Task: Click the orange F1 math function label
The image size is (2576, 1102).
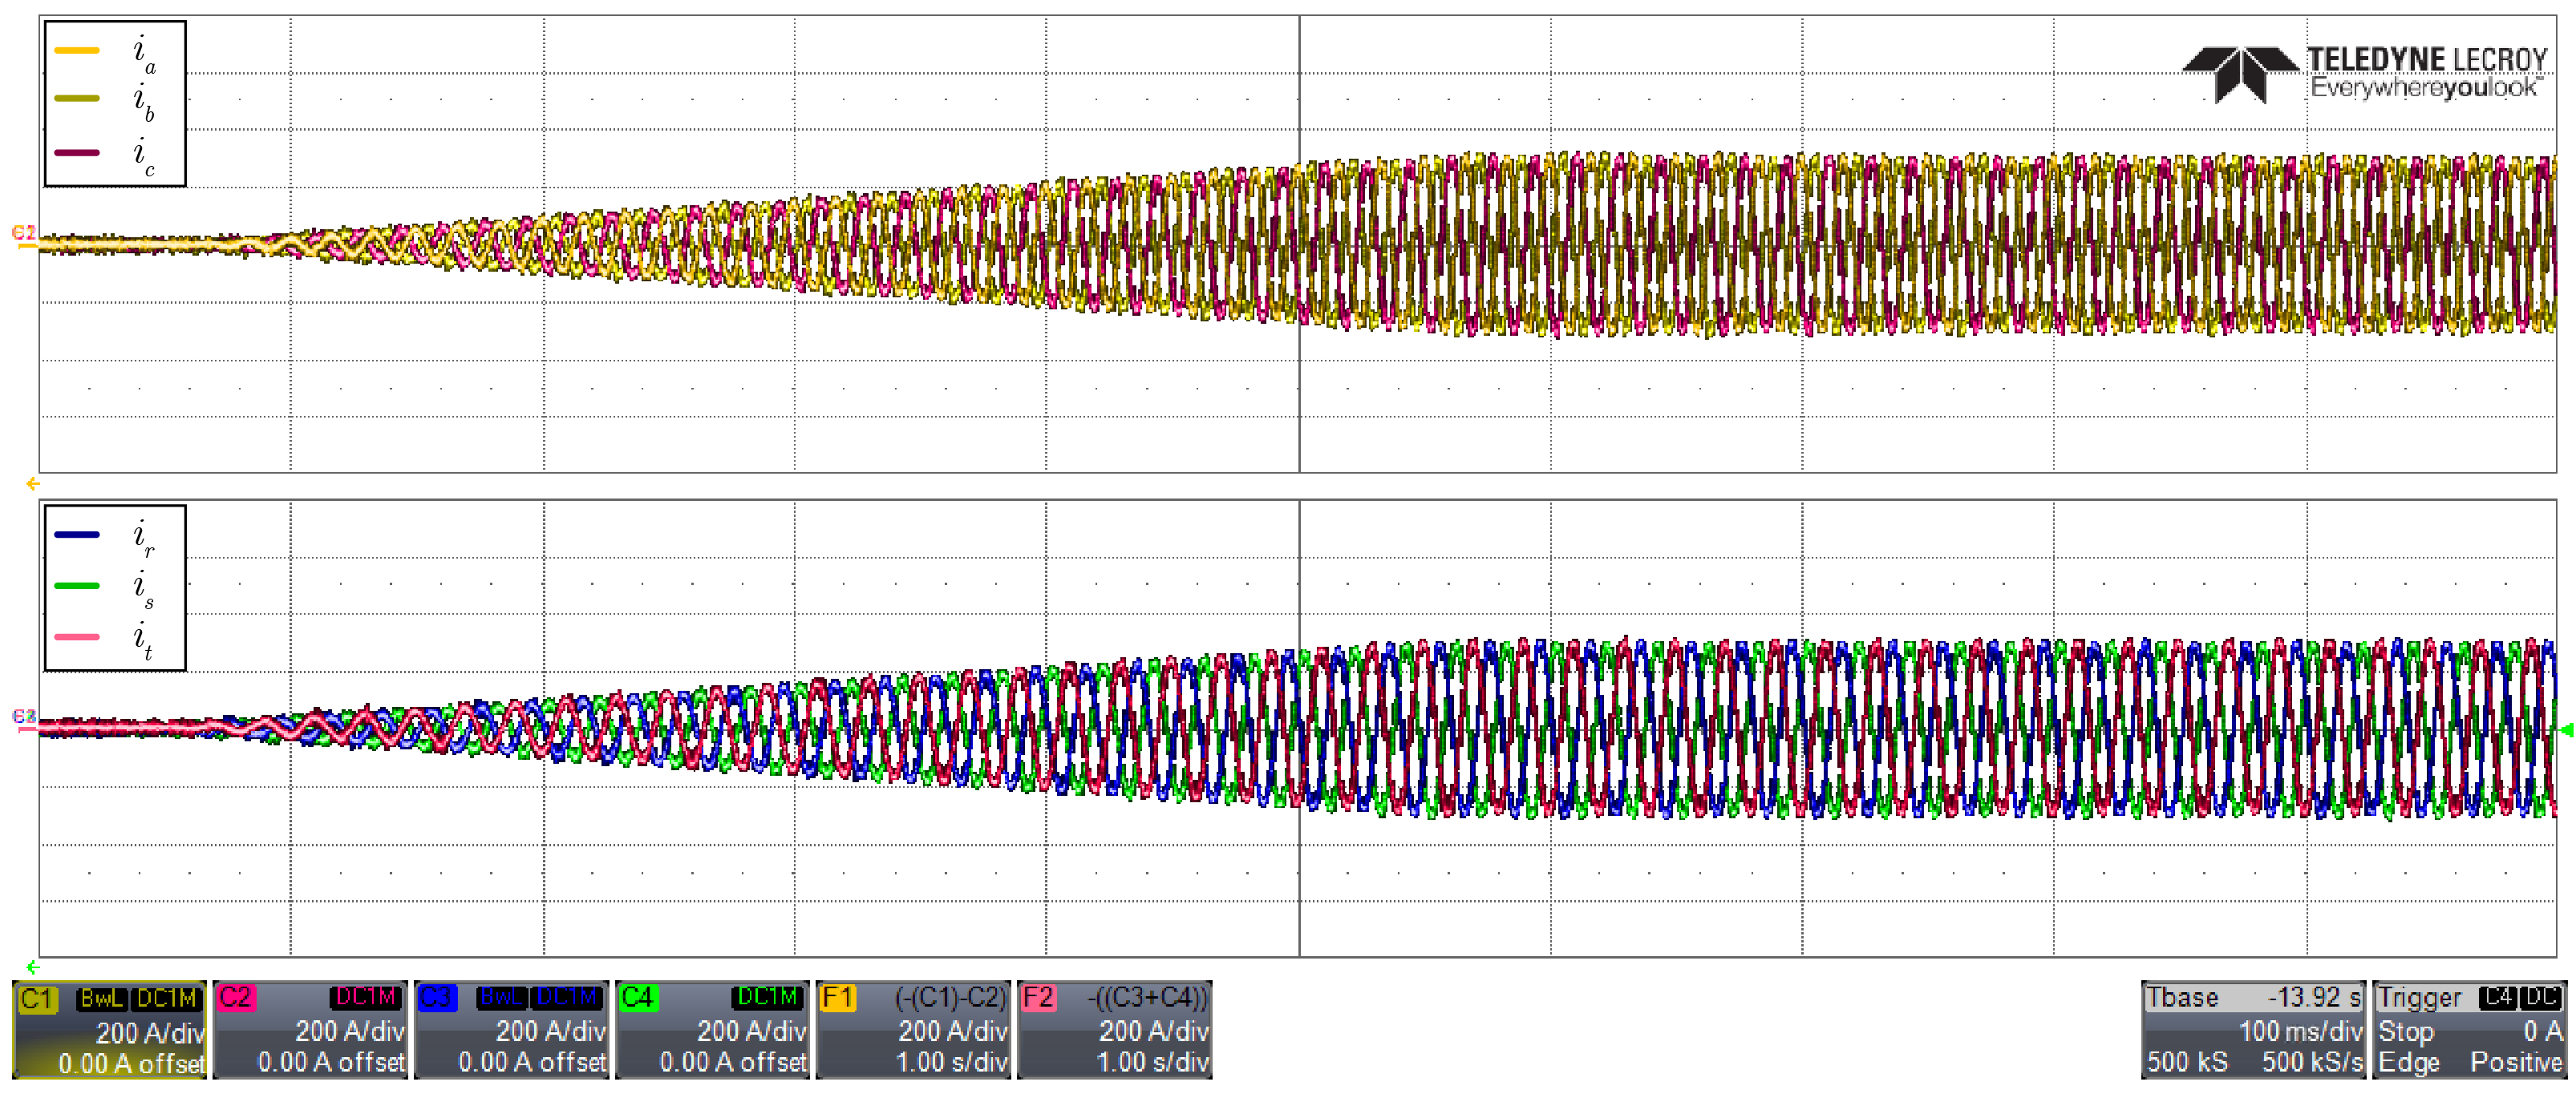Action: tap(838, 998)
